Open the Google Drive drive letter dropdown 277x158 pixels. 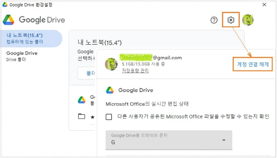click(x=169, y=140)
